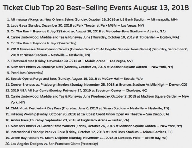Click the Ticket Club Top 20 heading
The height and width of the screenshot is (148, 192).
click(96, 8)
